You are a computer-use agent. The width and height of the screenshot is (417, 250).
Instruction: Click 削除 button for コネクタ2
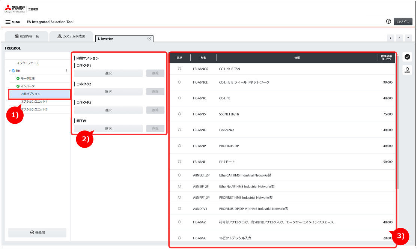pyautogui.click(x=155, y=92)
